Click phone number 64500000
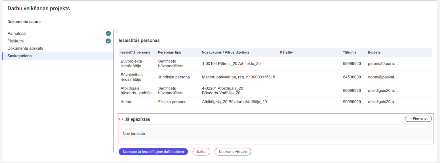 (352, 77)
